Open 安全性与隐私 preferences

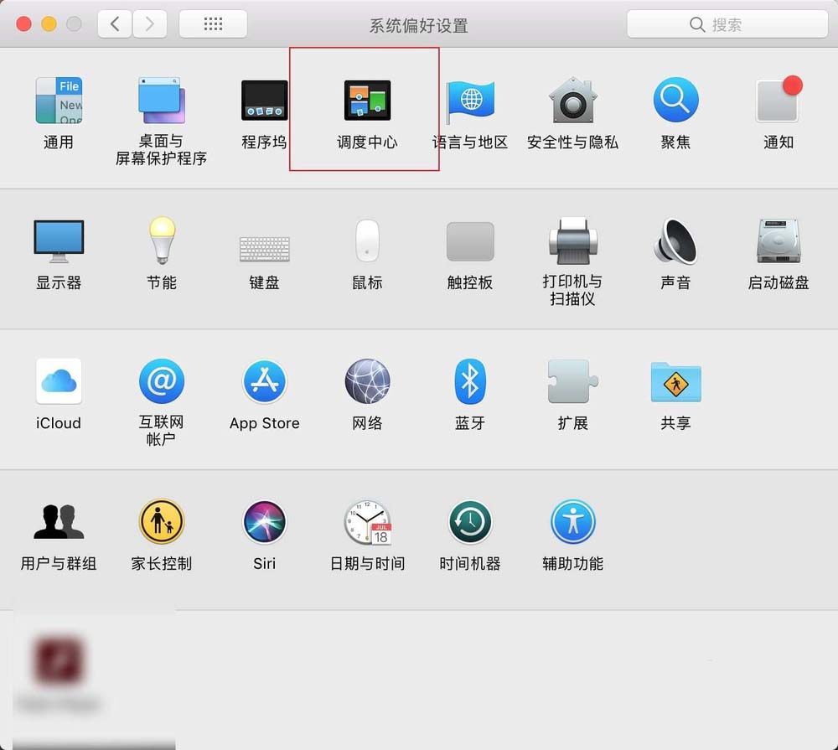pos(573,101)
